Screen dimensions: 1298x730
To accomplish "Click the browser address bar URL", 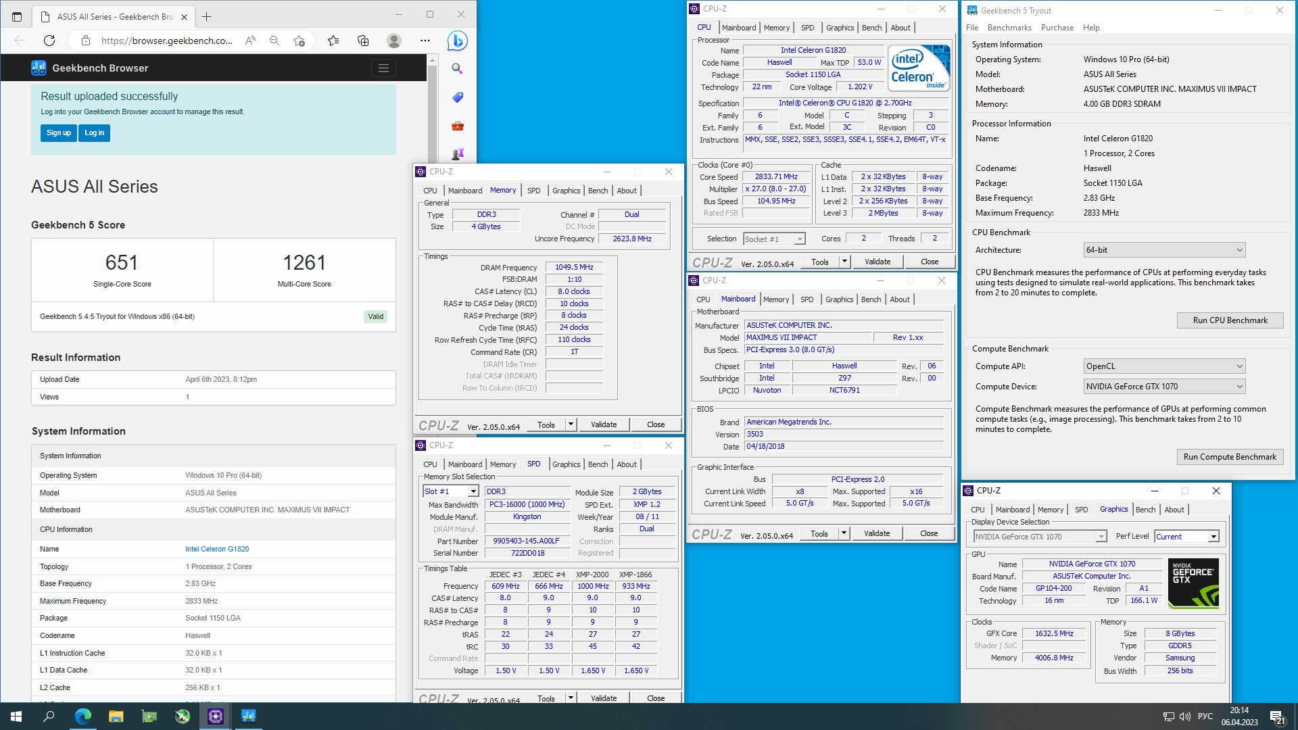I will point(167,41).
